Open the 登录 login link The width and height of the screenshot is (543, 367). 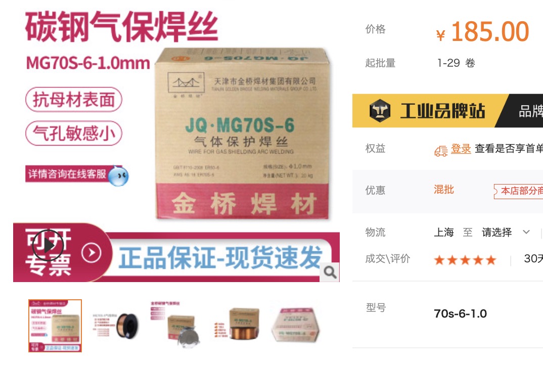pos(461,149)
